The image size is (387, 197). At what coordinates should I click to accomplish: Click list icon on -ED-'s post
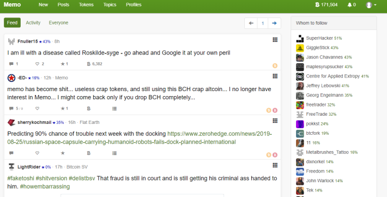point(114,109)
